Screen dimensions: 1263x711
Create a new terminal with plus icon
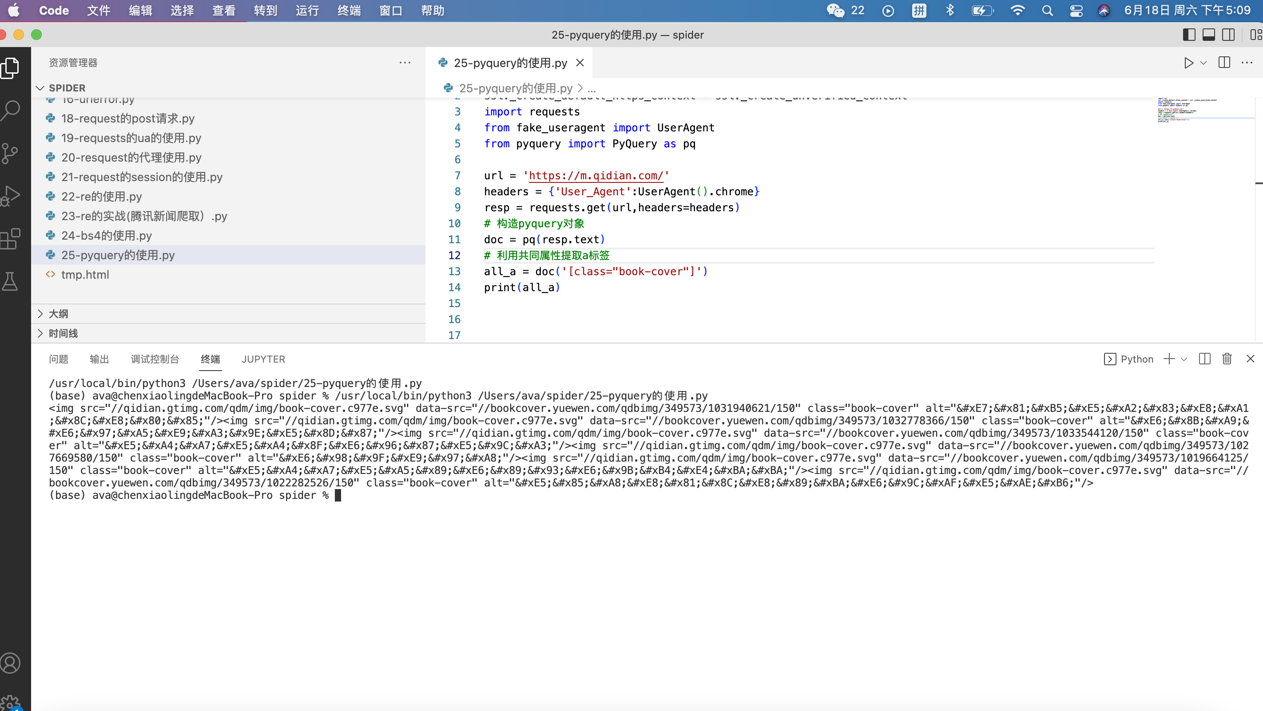point(1169,359)
